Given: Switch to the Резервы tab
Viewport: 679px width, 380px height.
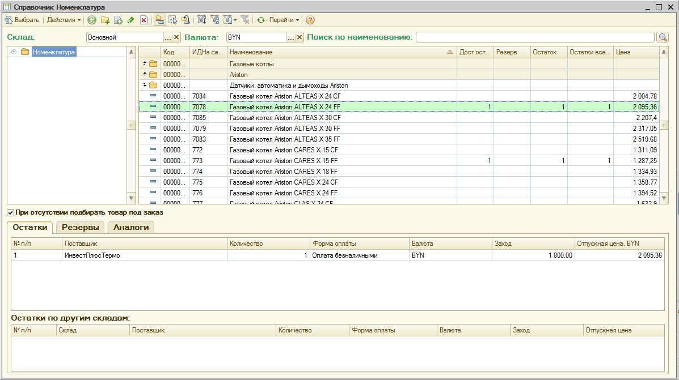Looking at the screenshot, I should point(80,227).
